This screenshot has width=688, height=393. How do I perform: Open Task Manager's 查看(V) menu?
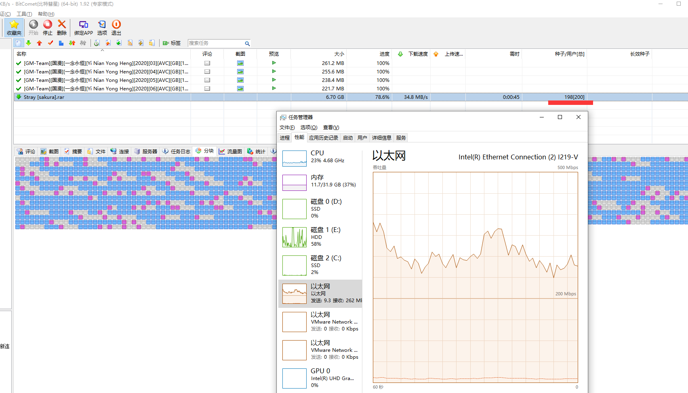pyautogui.click(x=331, y=128)
